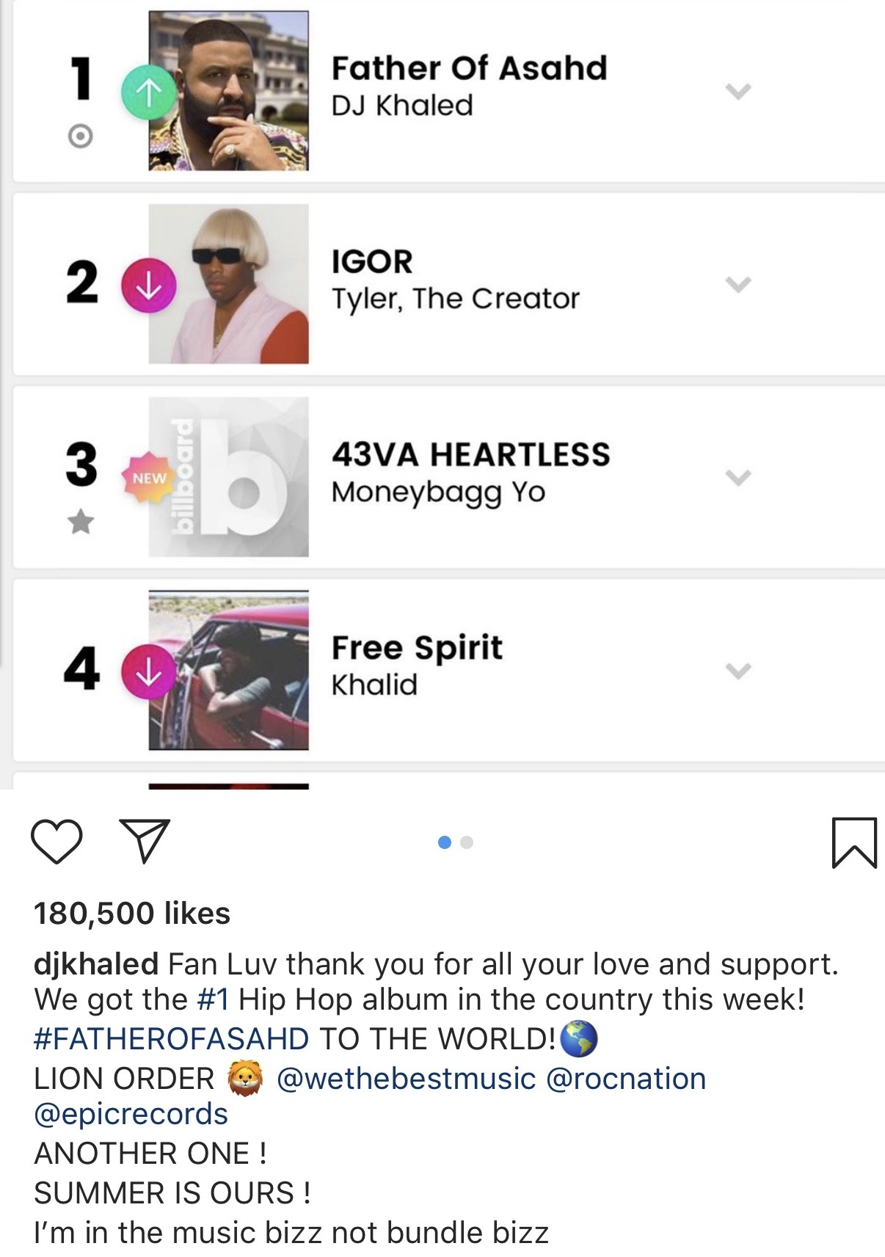The height and width of the screenshot is (1257, 885).
Task: Expand the 43VA HEARTLESS chart entry
Action: pyautogui.click(x=737, y=478)
